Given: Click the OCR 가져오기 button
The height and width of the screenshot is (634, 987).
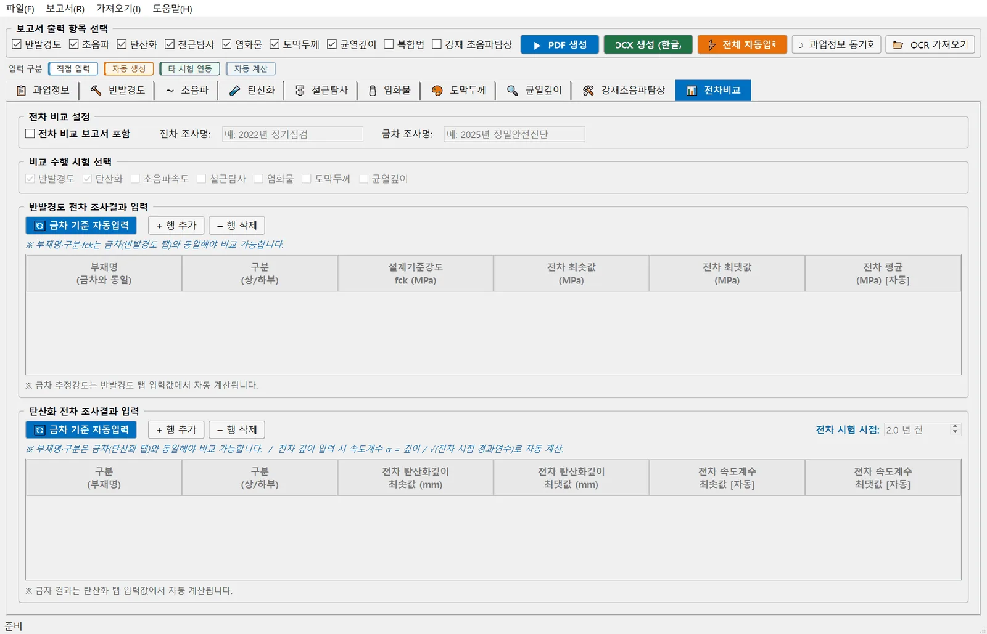Looking at the screenshot, I should [931, 44].
